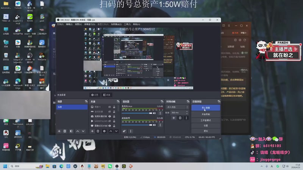This screenshot has height=170, width=303.
Task: Open 麦克风/Aux three-dot options menu
Action: click(160, 113)
